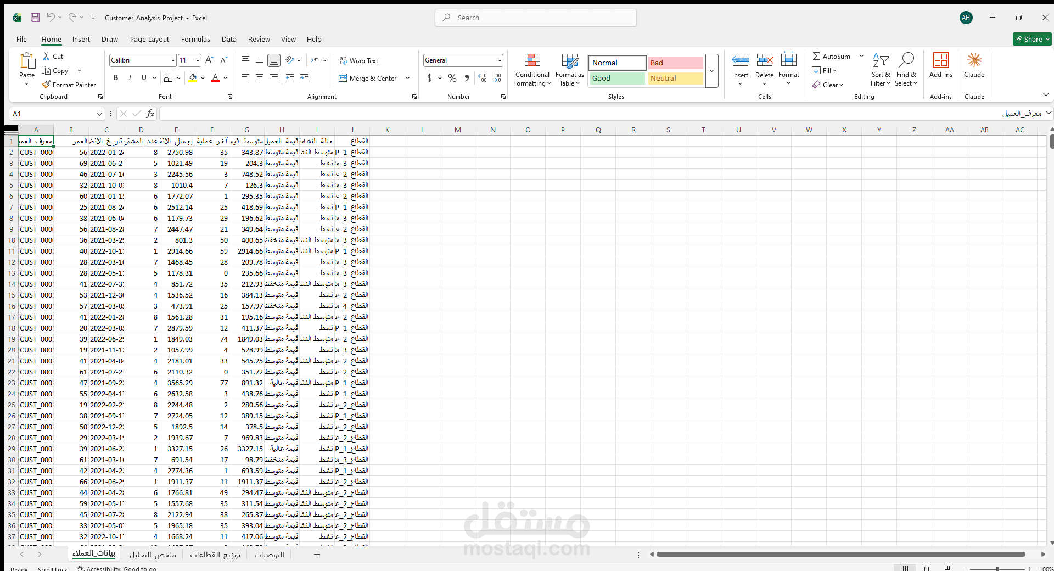Expand the cell styles gallery
Image resolution: width=1054 pixels, height=571 pixels.
coord(711,70)
